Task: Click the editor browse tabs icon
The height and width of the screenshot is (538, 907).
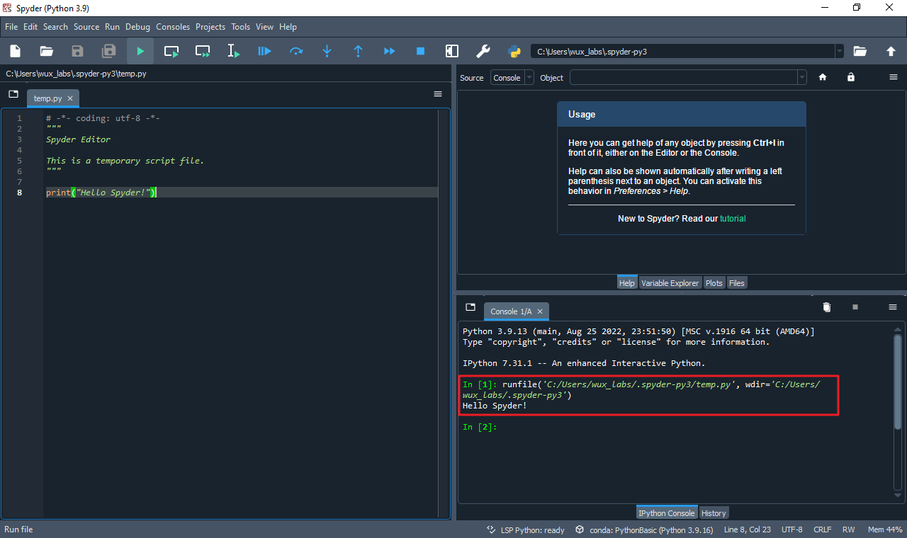Action: coord(13,93)
